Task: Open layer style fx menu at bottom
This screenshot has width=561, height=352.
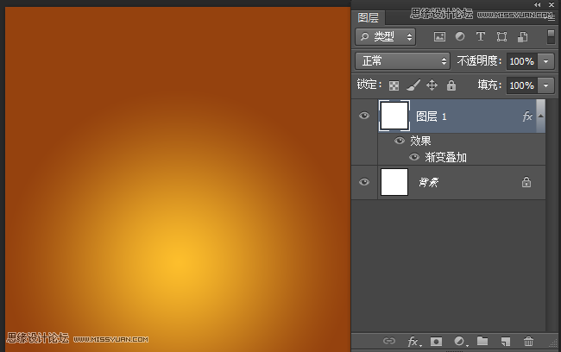Action: pos(414,342)
